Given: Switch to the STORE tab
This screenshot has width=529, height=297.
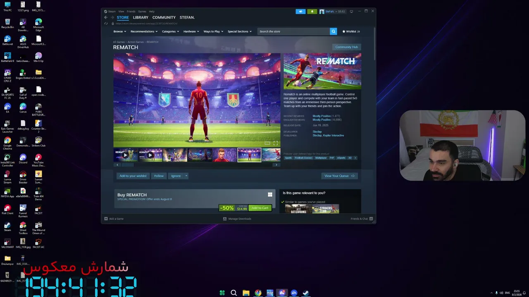Looking at the screenshot, I should point(123,17).
